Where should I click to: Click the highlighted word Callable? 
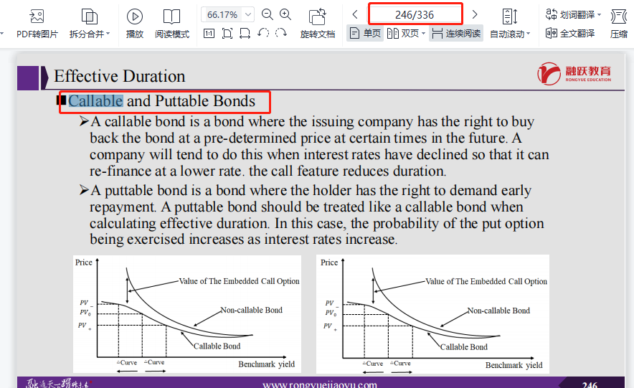coord(96,101)
